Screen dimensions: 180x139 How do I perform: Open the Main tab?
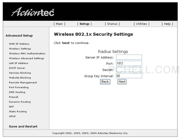pyautogui.click(x=59, y=24)
